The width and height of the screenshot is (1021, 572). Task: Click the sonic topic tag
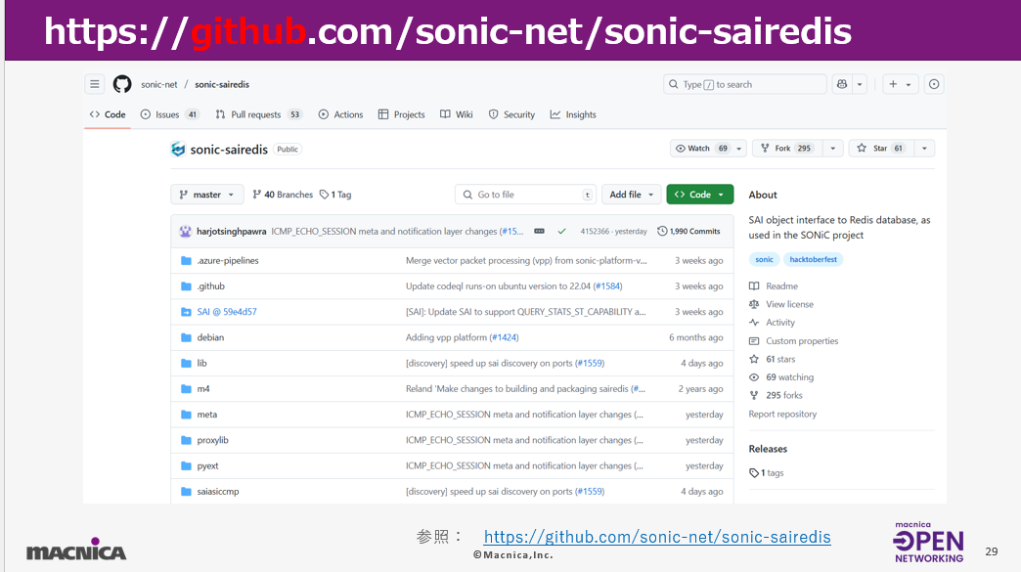coord(765,259)
